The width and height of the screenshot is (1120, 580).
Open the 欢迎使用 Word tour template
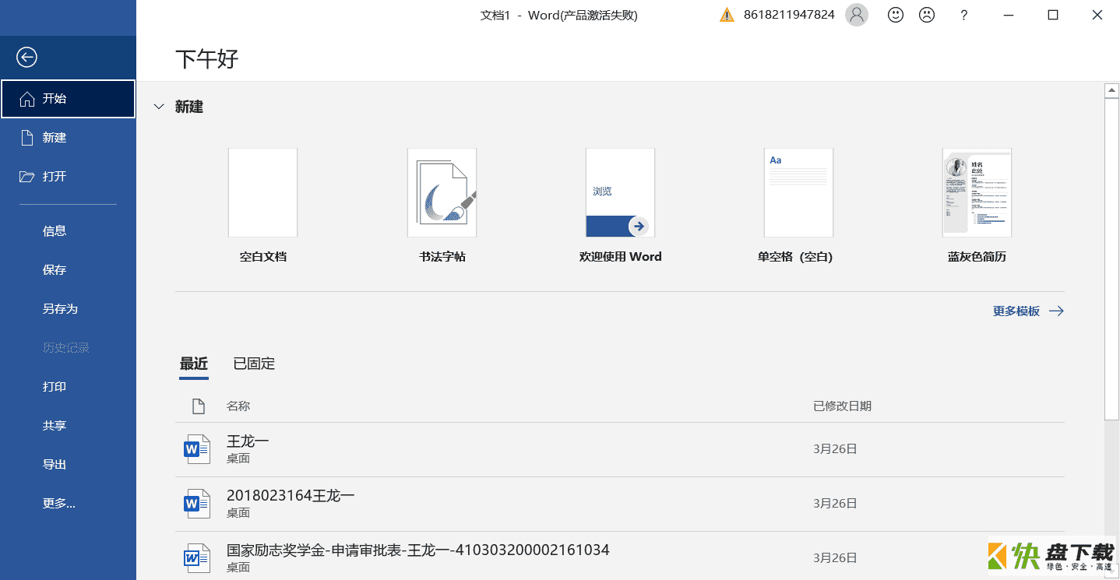[620, 193]
